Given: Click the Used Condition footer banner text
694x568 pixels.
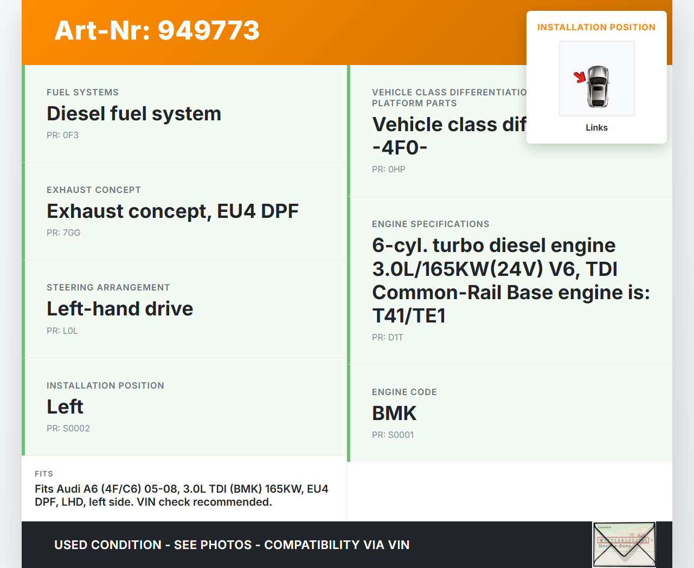Looking at the screenshot, I should pos(232,545).
